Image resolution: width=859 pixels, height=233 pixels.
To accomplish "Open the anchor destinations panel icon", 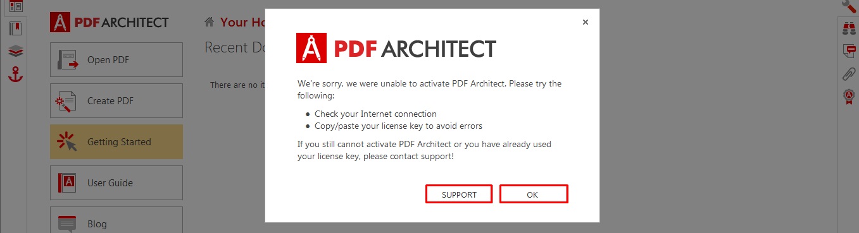I will (16, 75).
